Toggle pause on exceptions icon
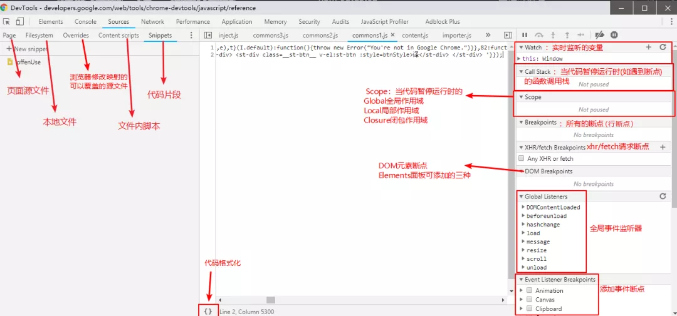This screenshot has height=316, width=677. click(614, 35)
